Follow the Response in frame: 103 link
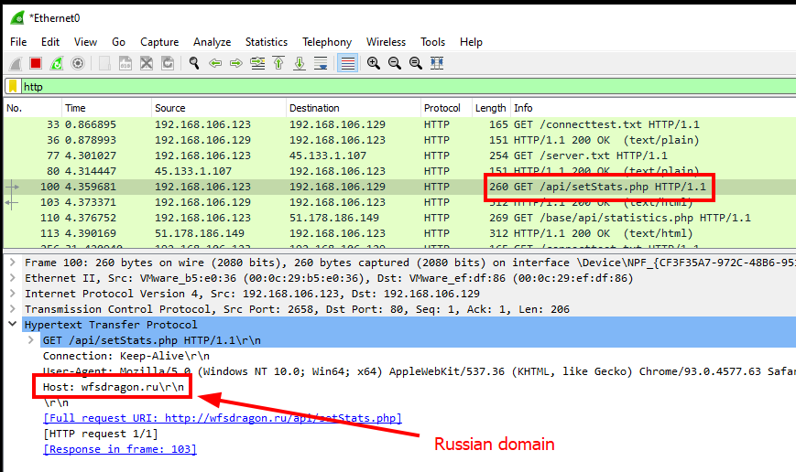The image size is (796, 472). (120, 449)
